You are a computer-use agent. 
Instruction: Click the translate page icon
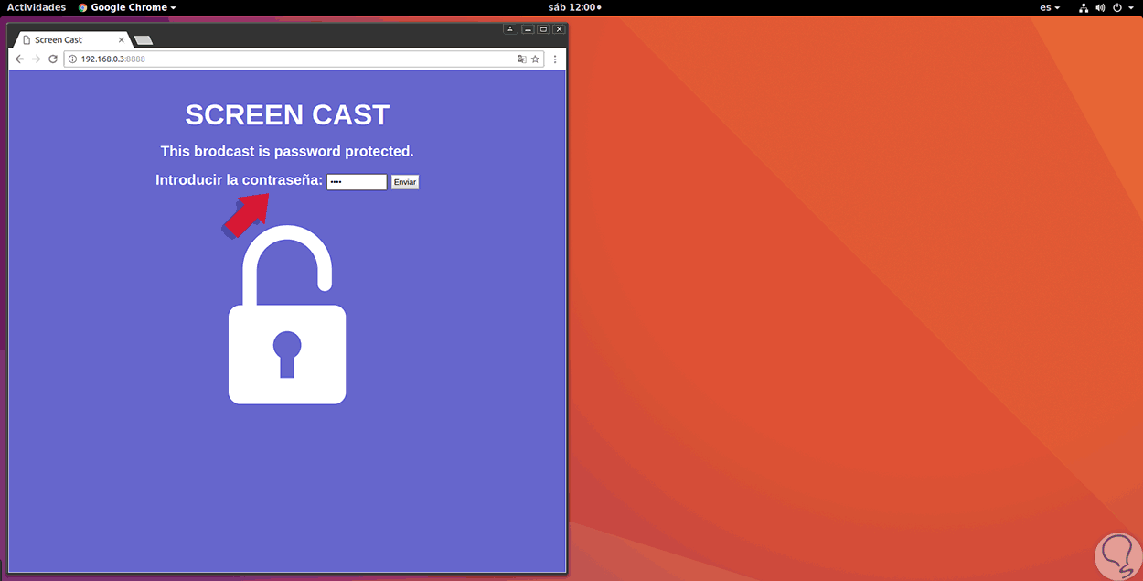pyautogui.click(x=521, y=59)
